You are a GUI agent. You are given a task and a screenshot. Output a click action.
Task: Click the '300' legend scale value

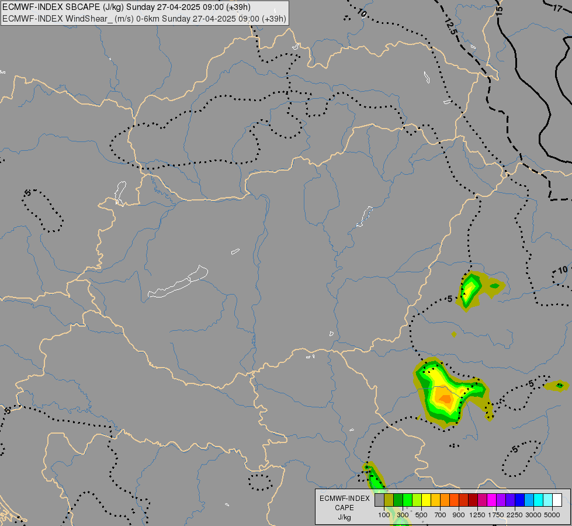pyautogui.click(x=403, y=515)
